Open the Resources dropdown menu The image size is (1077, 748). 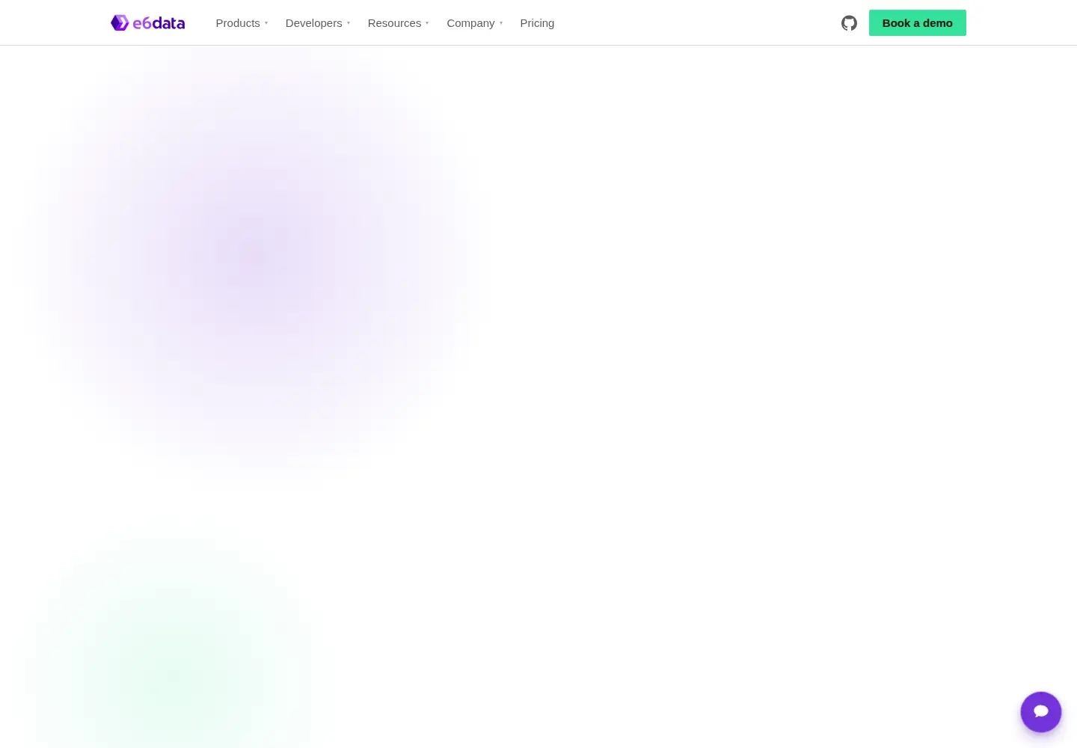tap(399, 23)
